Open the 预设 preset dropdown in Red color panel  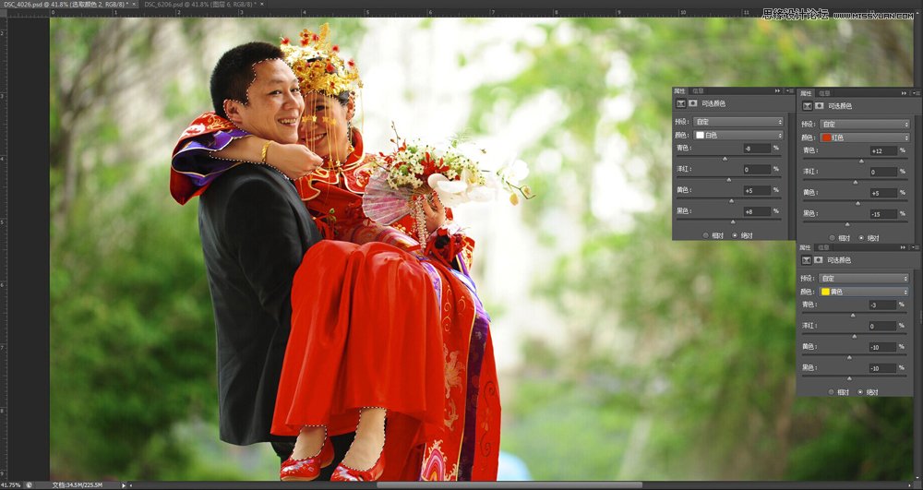(865, 125)
